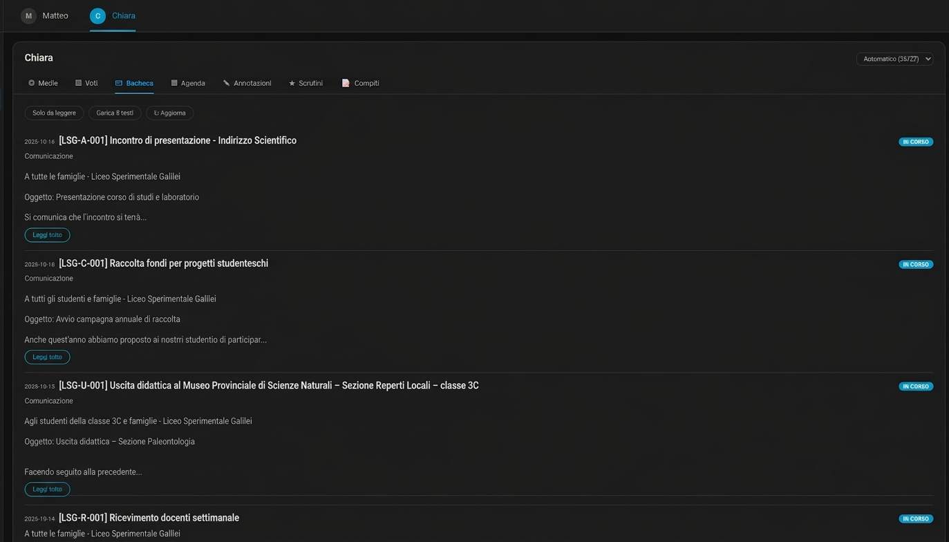Expand full text of Raccolta fondi notice
Screen dimensions: 949x542
pos(47,357)
